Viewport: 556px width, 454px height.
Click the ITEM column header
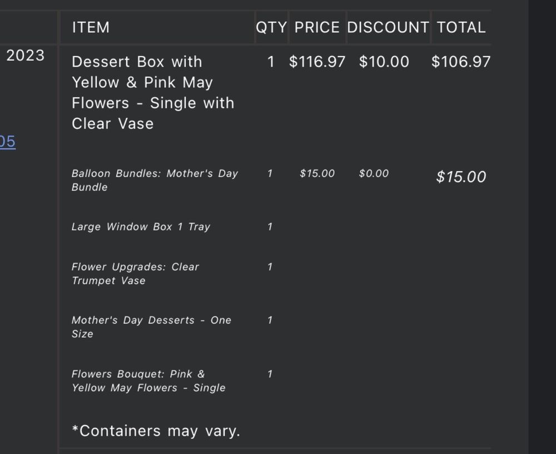(91, 27)
